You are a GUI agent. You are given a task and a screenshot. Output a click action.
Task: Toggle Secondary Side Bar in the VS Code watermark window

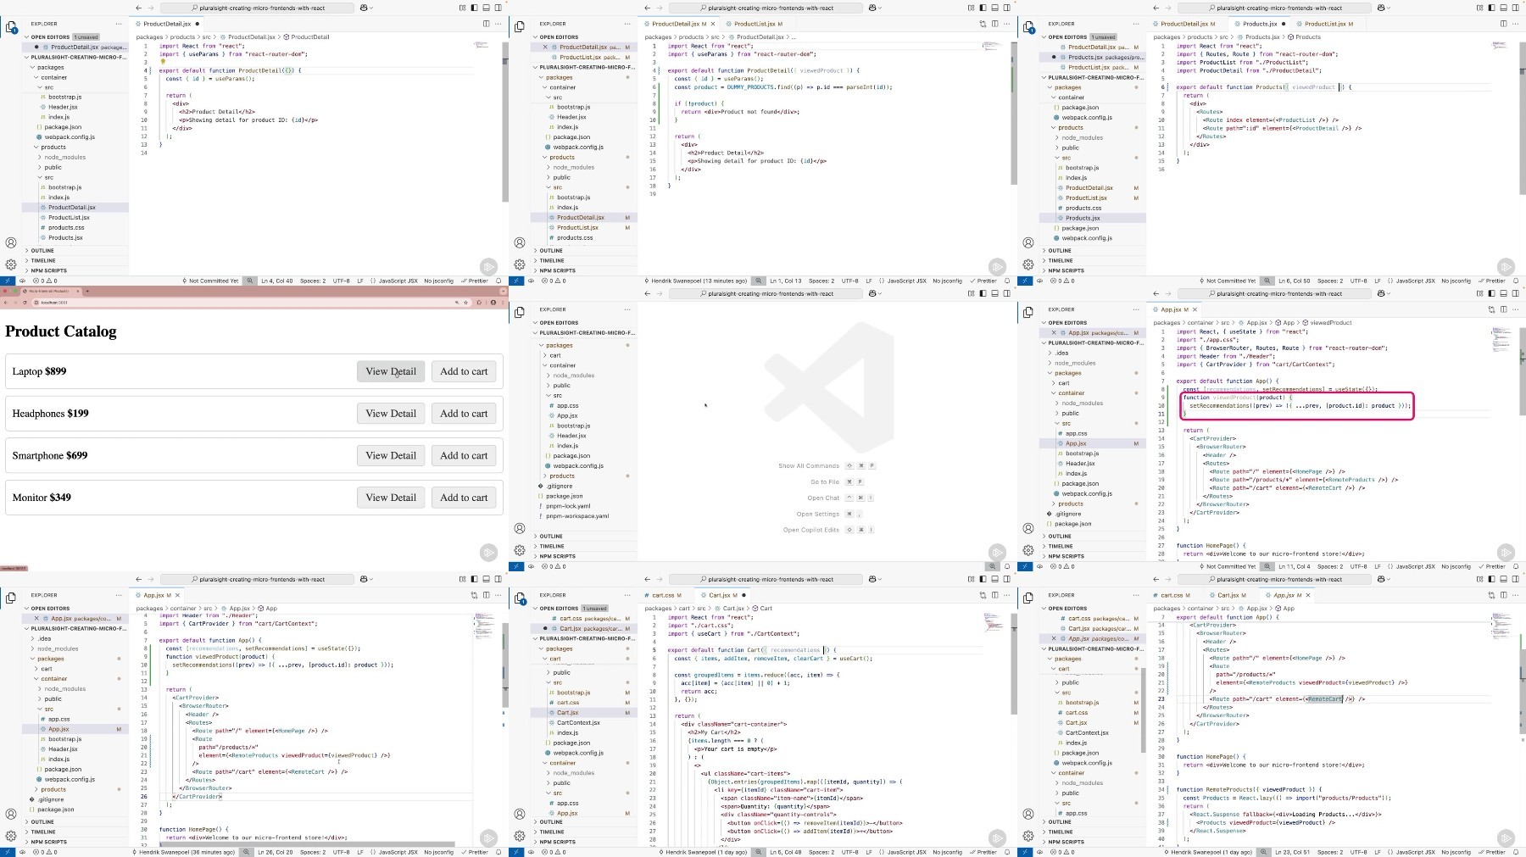click(1006, 293)
